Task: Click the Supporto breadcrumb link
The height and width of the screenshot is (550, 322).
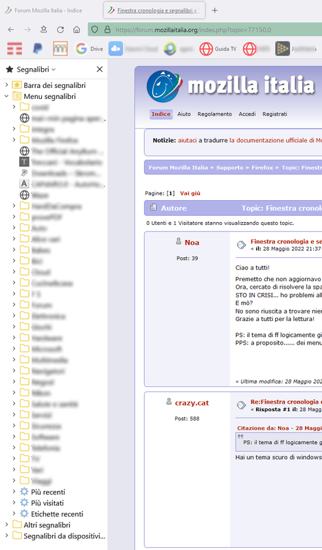Action: click(229, 167)
